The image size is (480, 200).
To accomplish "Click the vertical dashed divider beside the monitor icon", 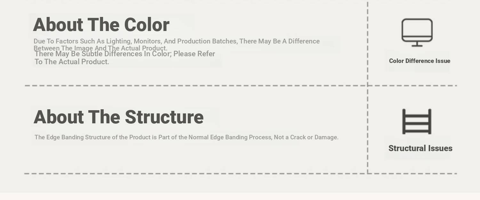I will tap(368, 42).
